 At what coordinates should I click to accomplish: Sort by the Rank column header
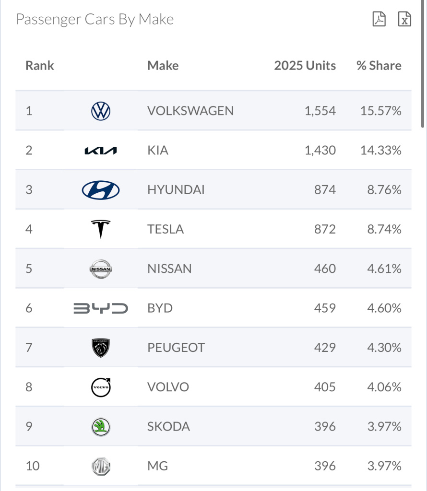[40, 66]
